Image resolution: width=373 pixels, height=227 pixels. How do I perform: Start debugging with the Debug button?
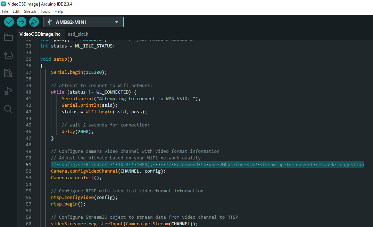tap(34, 22)
